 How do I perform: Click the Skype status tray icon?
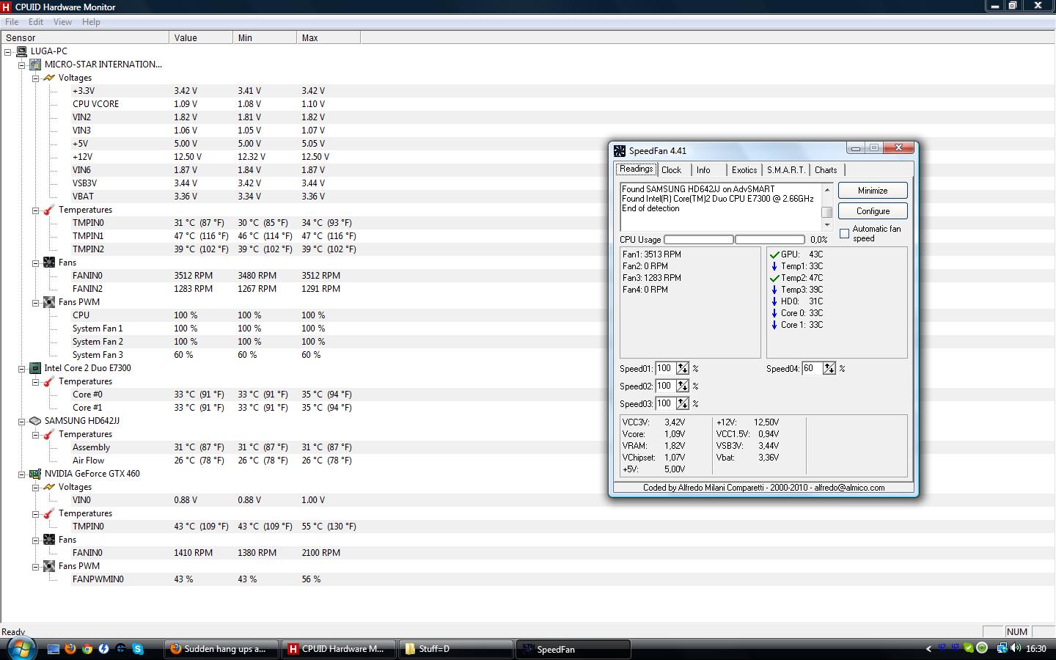pos(969,648)
